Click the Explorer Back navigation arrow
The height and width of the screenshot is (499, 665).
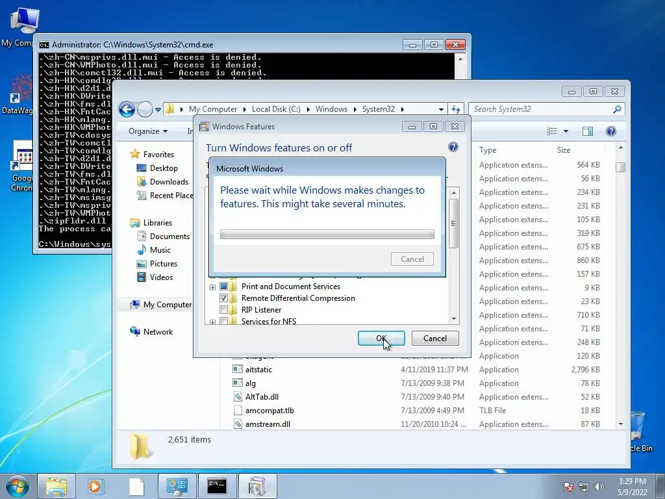tap(127, 109)
